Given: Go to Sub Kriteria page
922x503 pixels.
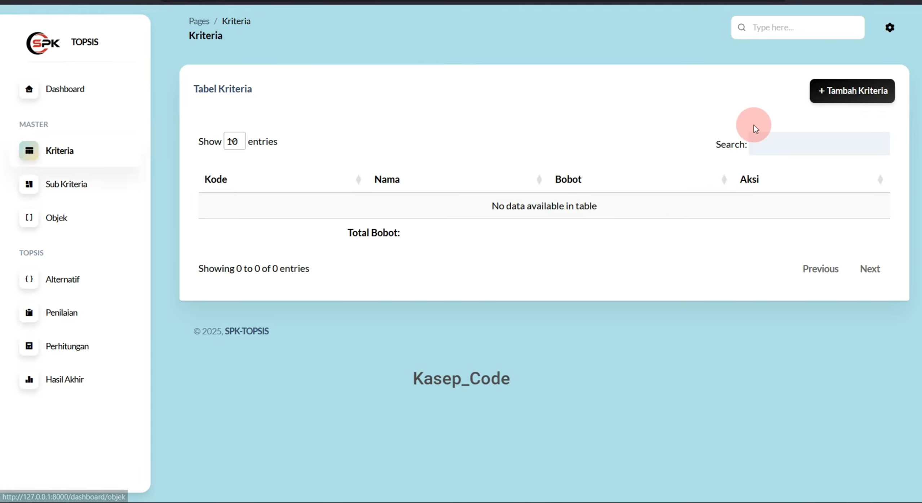Looking at the screenshot, I should (66, 184).
